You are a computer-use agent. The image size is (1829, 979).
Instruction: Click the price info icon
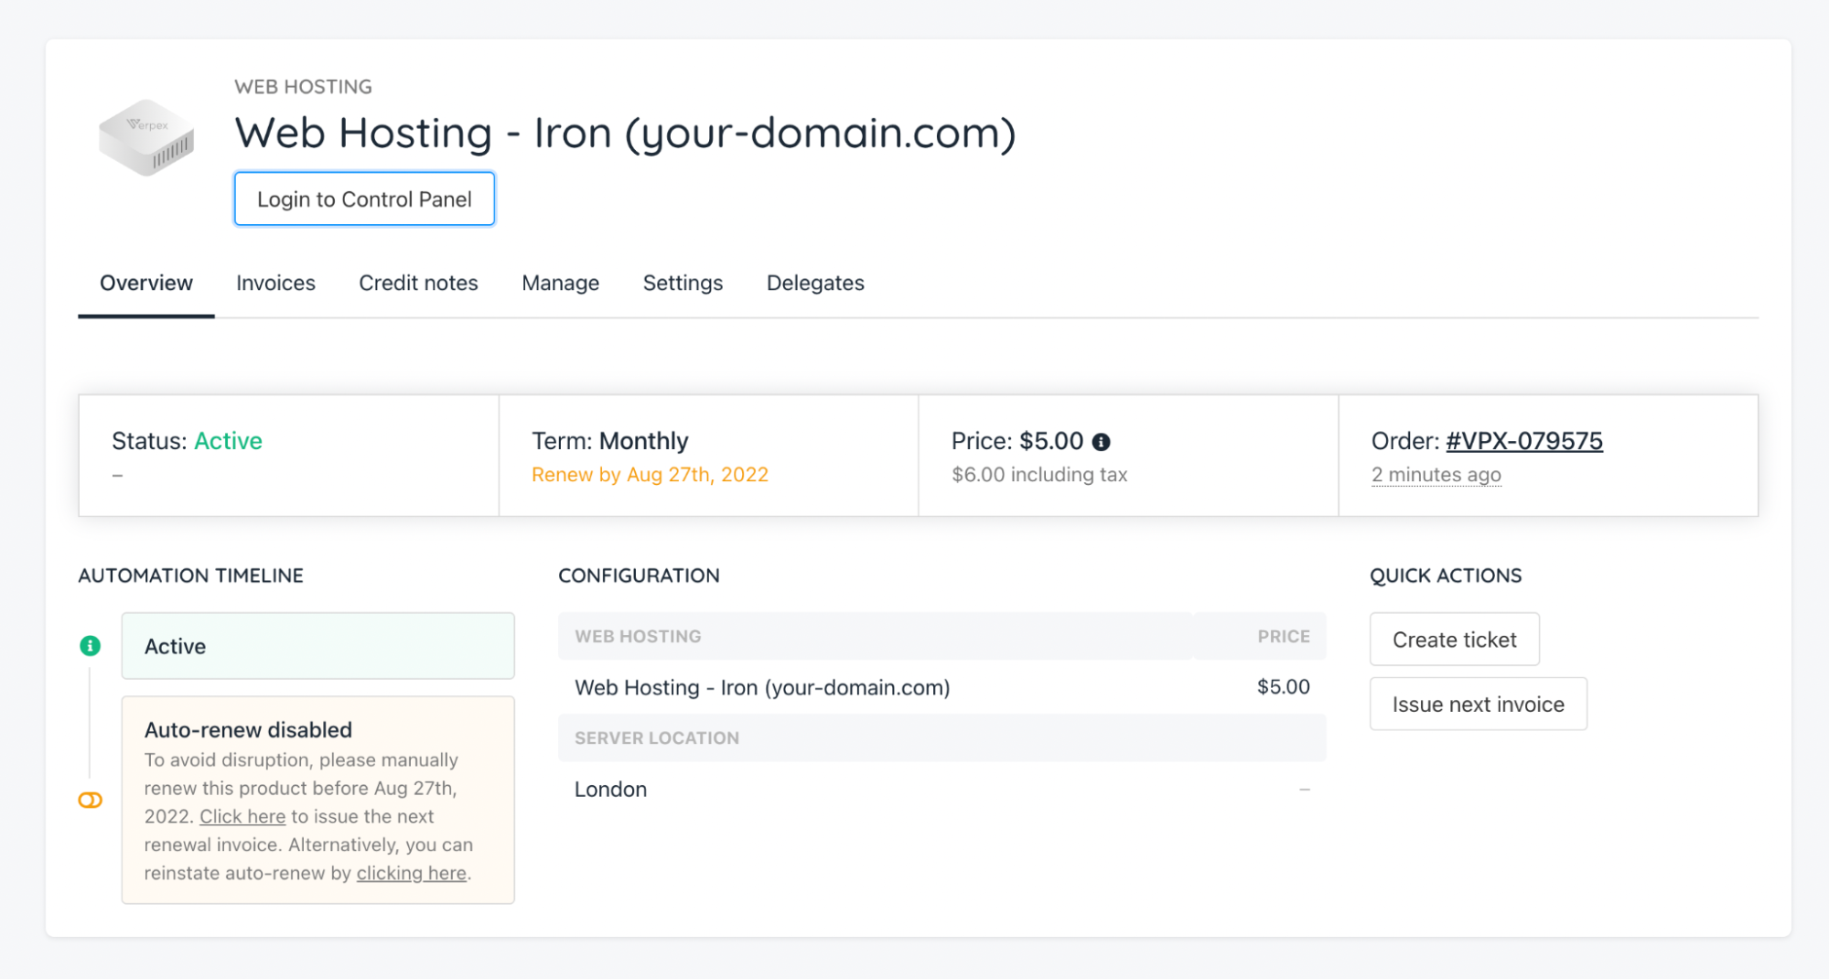coord(1102,442)
